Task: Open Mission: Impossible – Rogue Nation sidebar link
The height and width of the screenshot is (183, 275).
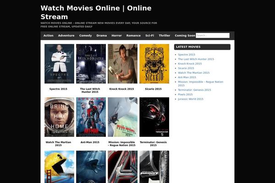Action: [200, 84]
